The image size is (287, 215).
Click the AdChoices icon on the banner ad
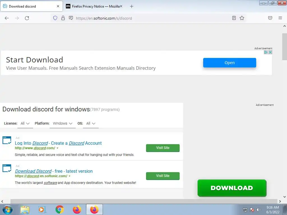coord(266,52)
